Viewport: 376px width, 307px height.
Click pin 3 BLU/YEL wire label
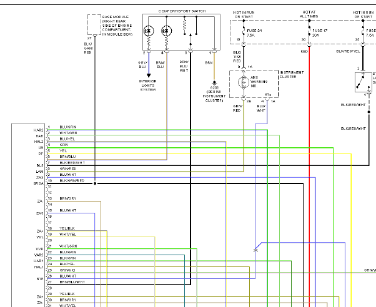[67, 139]
